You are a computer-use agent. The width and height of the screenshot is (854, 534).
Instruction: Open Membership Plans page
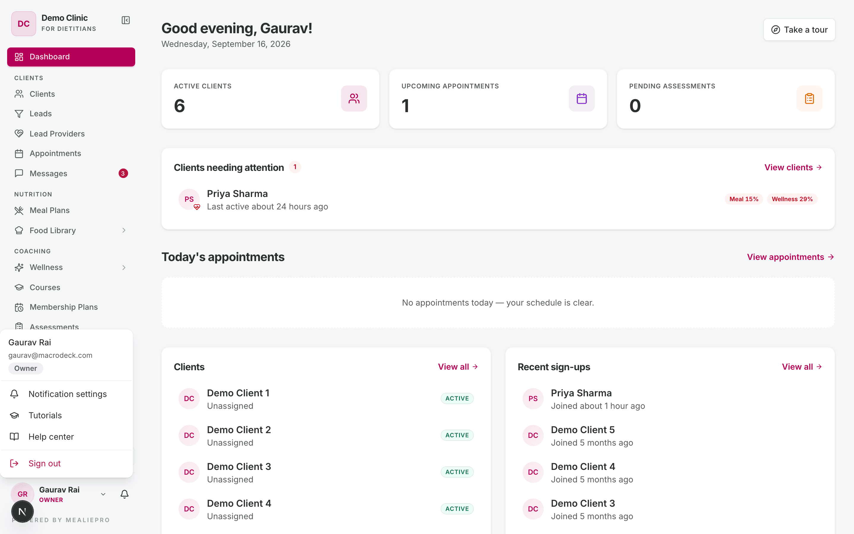tap(71, 307)
